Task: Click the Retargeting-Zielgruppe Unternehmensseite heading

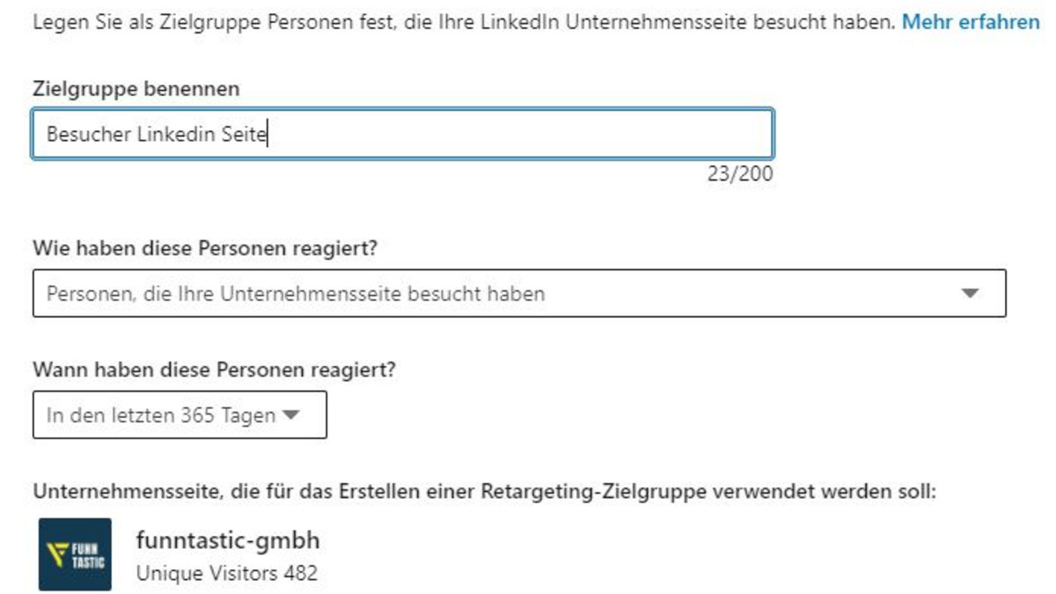Action: point(484,491)
